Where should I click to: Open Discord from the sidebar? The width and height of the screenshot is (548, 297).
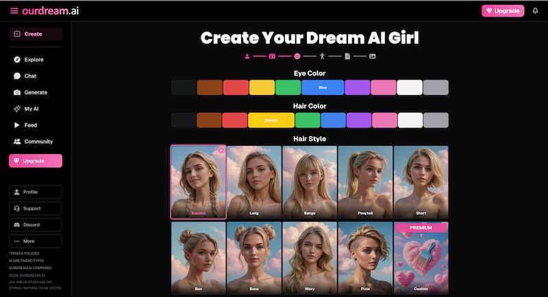click(x=36, y=224)
